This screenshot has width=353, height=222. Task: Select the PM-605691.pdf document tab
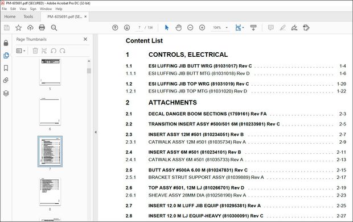point(64,16)
